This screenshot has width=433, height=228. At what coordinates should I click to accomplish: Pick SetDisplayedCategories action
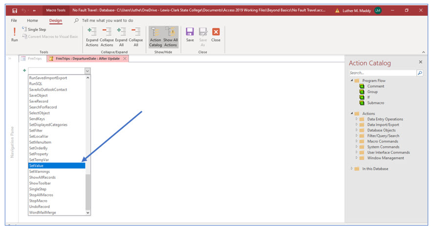(57, 125)
